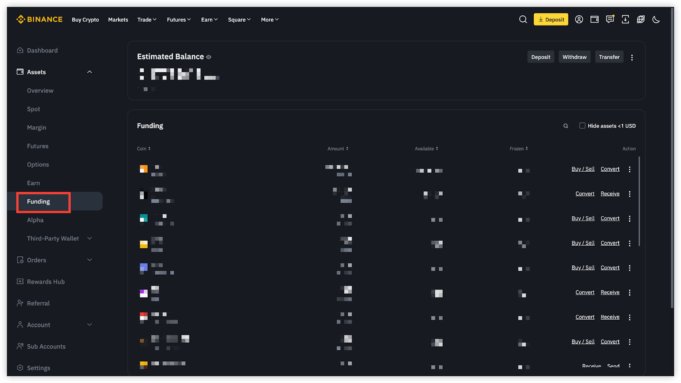
Task: Open Rewards Hub in the sidebar
Action: click(x=46, y=282)
